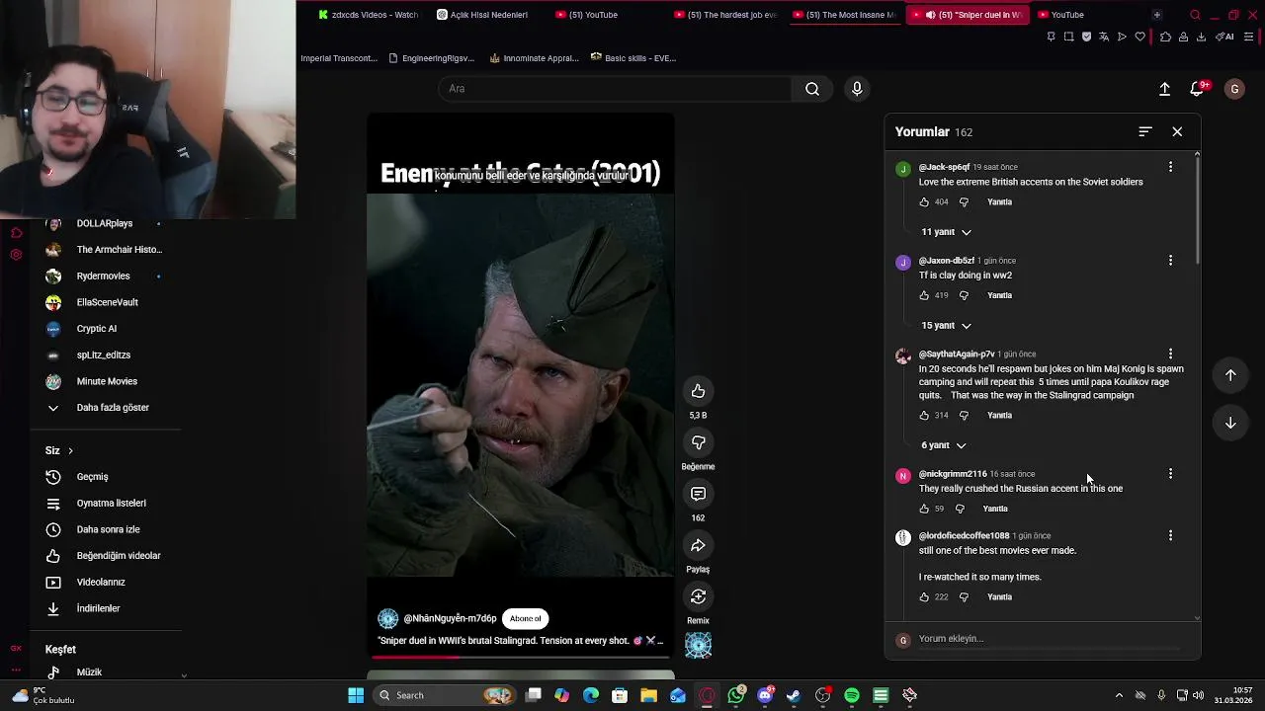This screenshot has width=1265, height=711.
Task: Open options menu for @SaythatAgain-p7v comment
Action: 1170,354
